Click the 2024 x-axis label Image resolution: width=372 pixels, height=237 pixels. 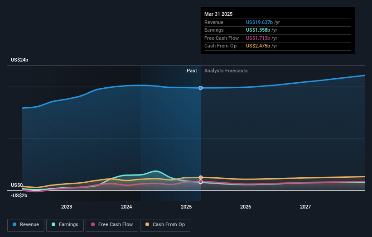pos(126,207)
